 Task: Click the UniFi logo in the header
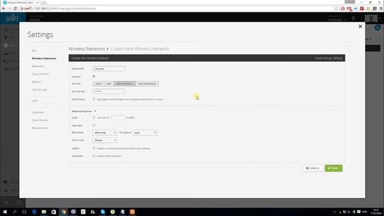click(12, 18)
